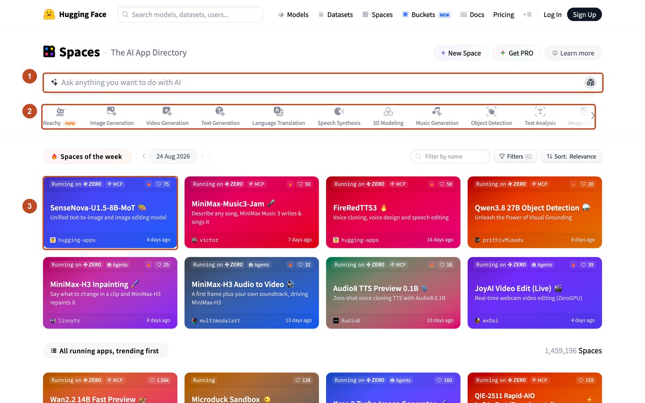
Task: Select the Text Generation category icon
Action: pos(220,111)
